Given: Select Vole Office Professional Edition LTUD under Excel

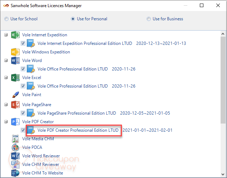Looking at the screenshot, I should [x=73, y=86].
